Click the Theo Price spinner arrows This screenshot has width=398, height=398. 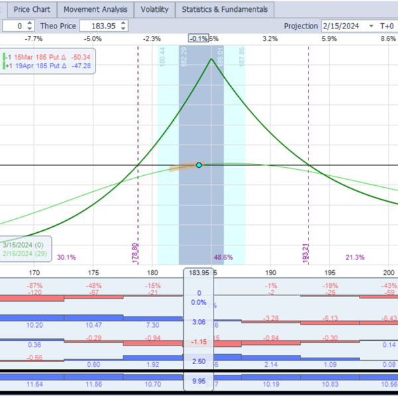[x=123, y=26]
